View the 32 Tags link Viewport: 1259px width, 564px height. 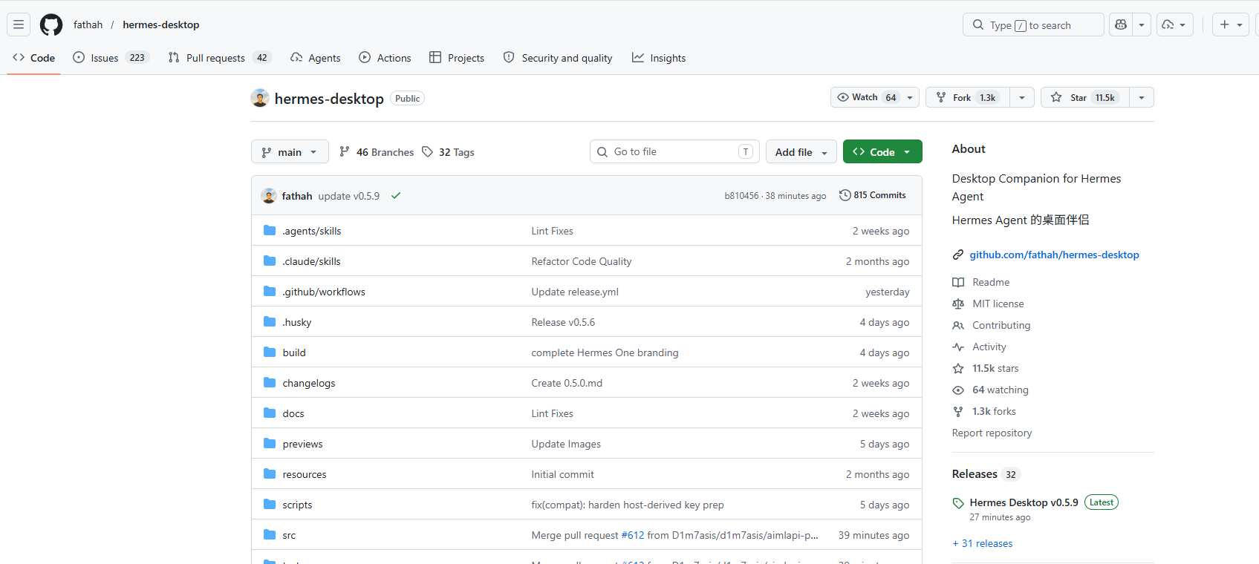pos(448,152)
